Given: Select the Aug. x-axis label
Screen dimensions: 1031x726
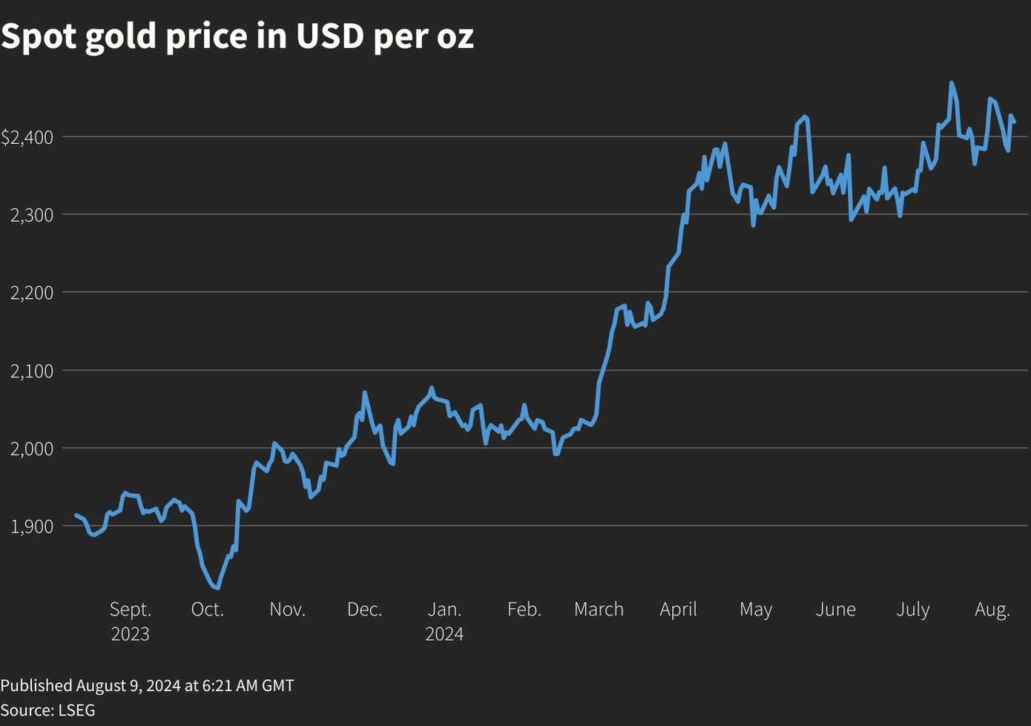Looking at the screenshot, I should tap(992, 610).
